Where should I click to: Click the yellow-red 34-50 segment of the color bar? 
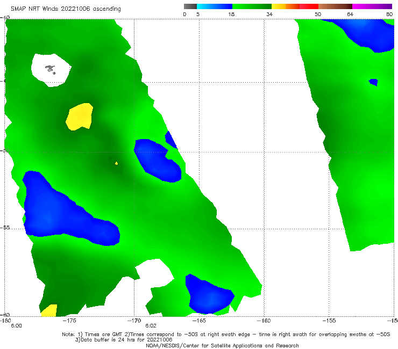point(295,6)
